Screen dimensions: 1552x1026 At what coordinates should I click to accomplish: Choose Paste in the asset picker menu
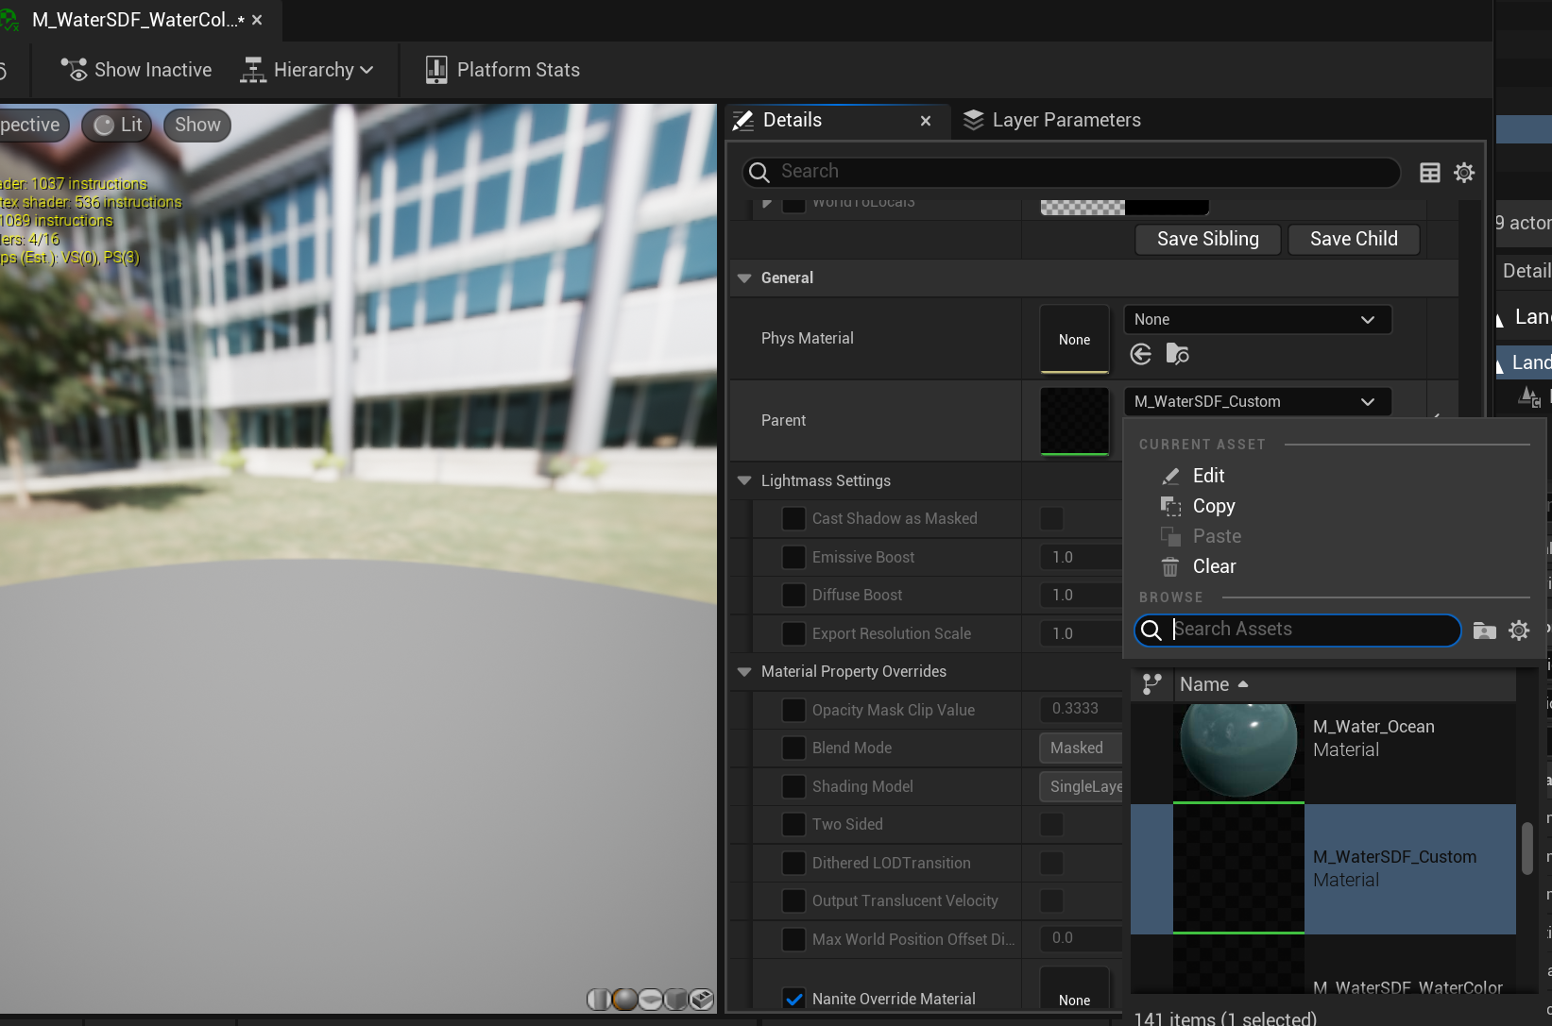(1217, 536)
